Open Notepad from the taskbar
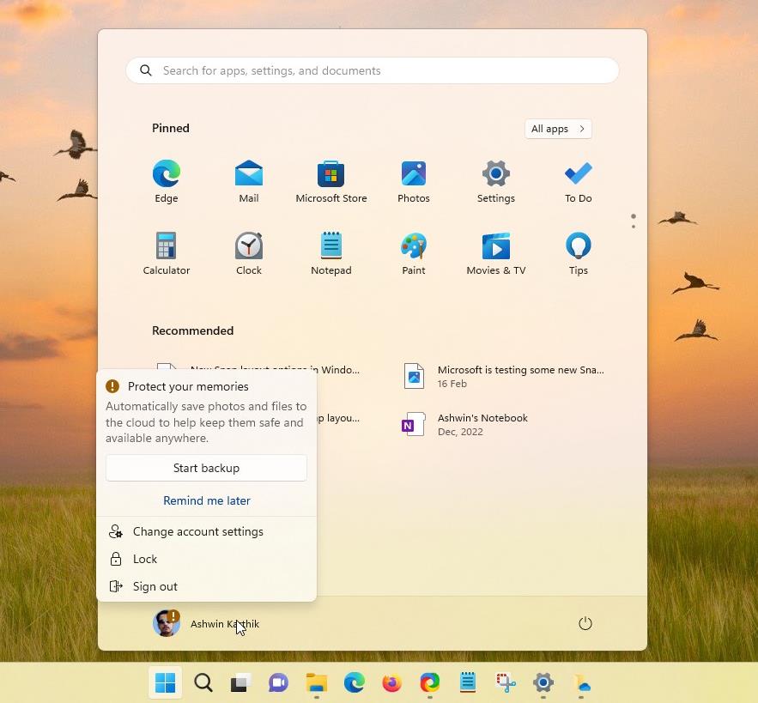 pyautogui.click(x=468, y=682)
